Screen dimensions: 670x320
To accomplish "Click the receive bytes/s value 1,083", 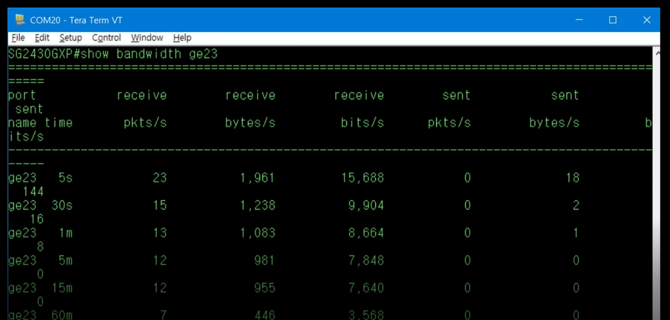I will coord(257,232).
